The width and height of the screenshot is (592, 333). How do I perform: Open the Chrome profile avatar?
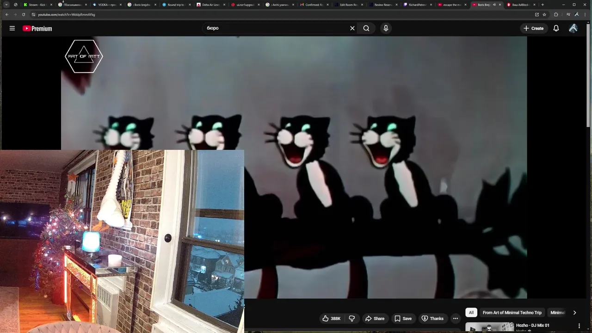[576, 14]
